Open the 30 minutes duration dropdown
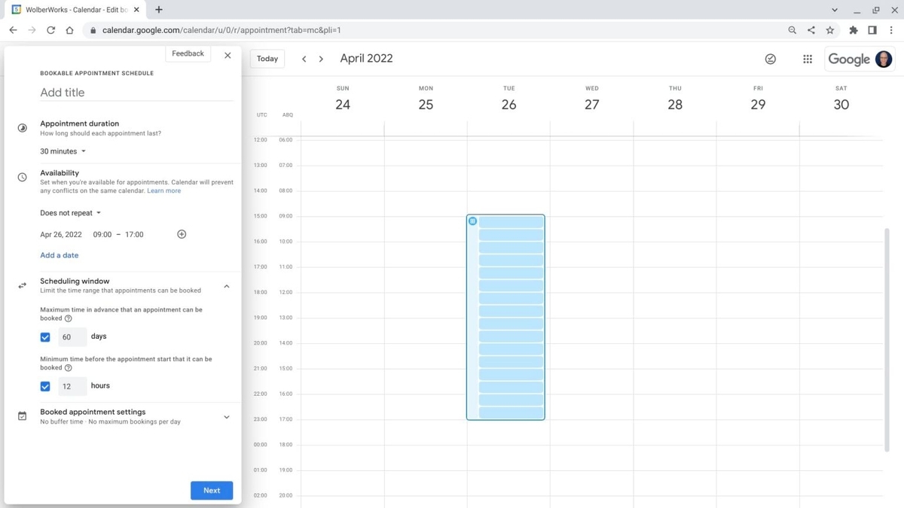 click(x=63, y=151)
